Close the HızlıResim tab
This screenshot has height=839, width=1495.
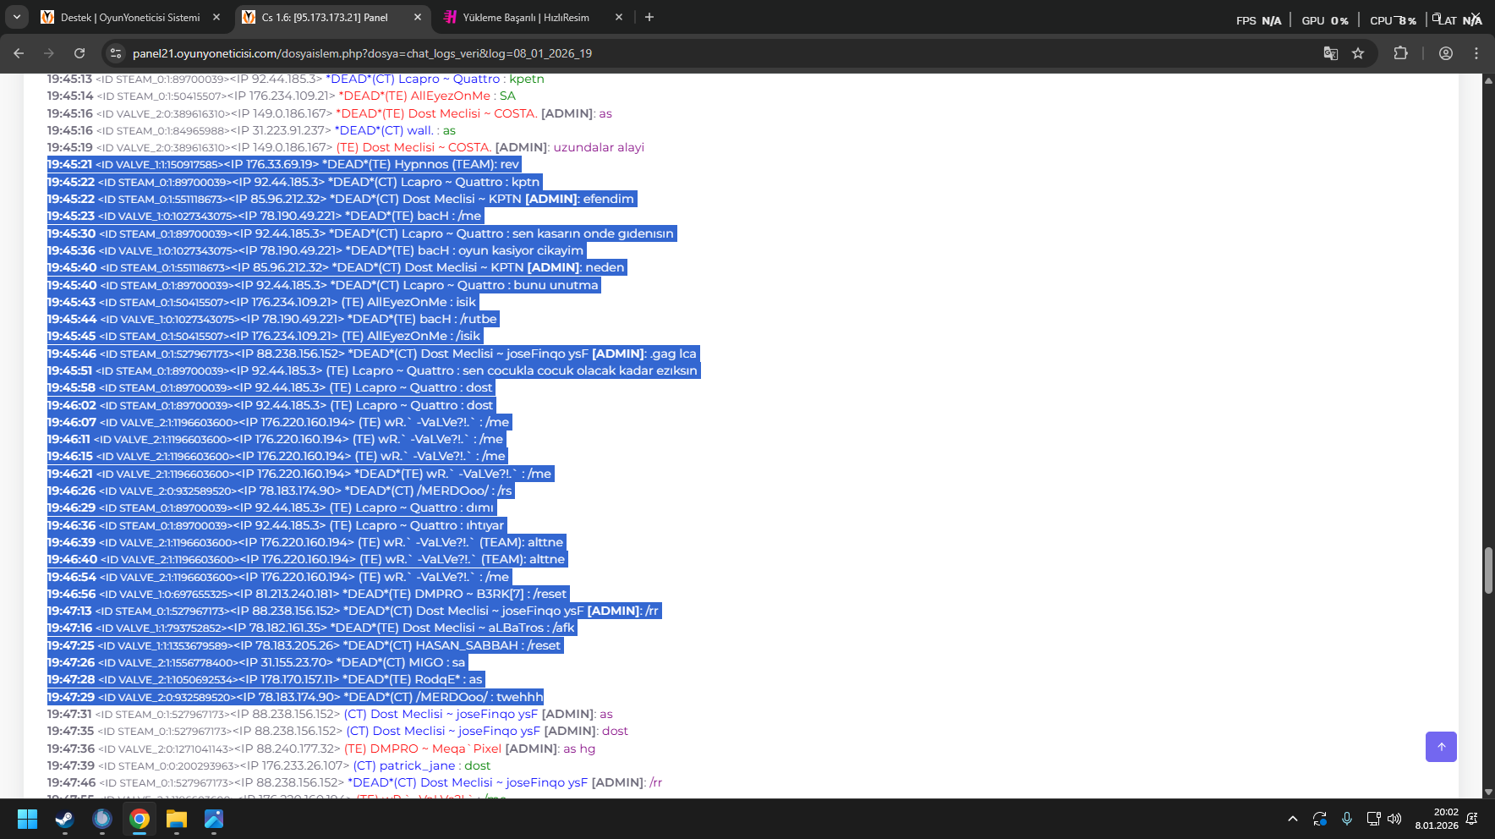[x=619, y=17]
